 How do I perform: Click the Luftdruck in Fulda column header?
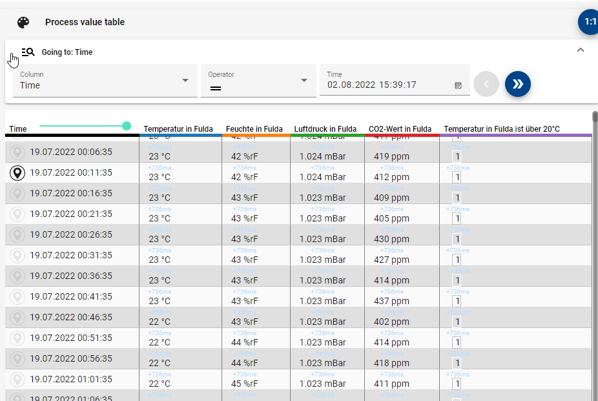325,129
